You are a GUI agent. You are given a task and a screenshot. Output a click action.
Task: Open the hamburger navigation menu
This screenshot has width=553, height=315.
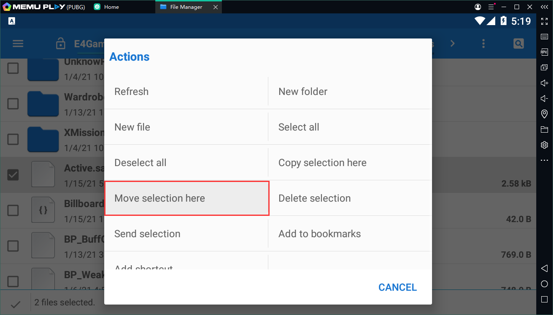point(18,44)
